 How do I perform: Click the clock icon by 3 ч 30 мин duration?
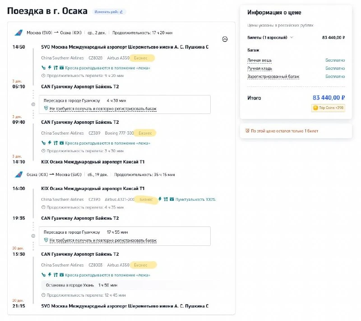43,151
